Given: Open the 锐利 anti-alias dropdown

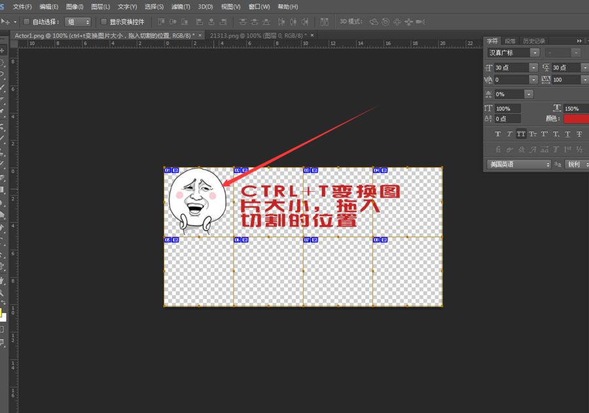Looking at the screenshot, I should [x=576, y=164].
